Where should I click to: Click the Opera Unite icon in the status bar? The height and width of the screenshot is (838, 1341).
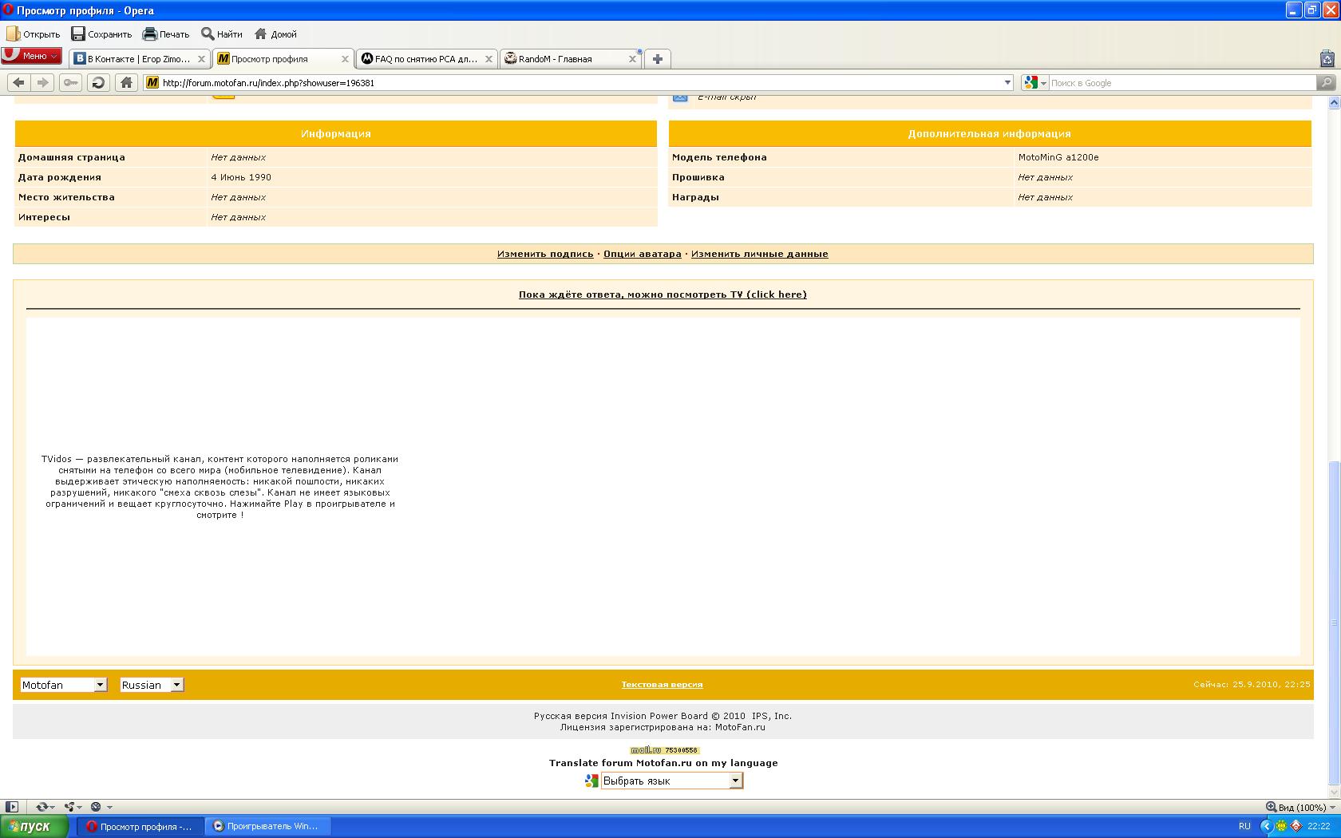click(69, 807)
